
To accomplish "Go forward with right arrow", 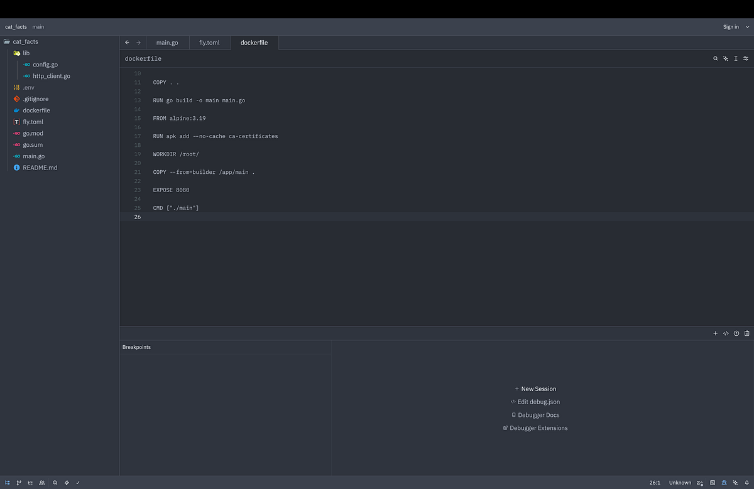I will pyautogui.click(x=139, y=43).
